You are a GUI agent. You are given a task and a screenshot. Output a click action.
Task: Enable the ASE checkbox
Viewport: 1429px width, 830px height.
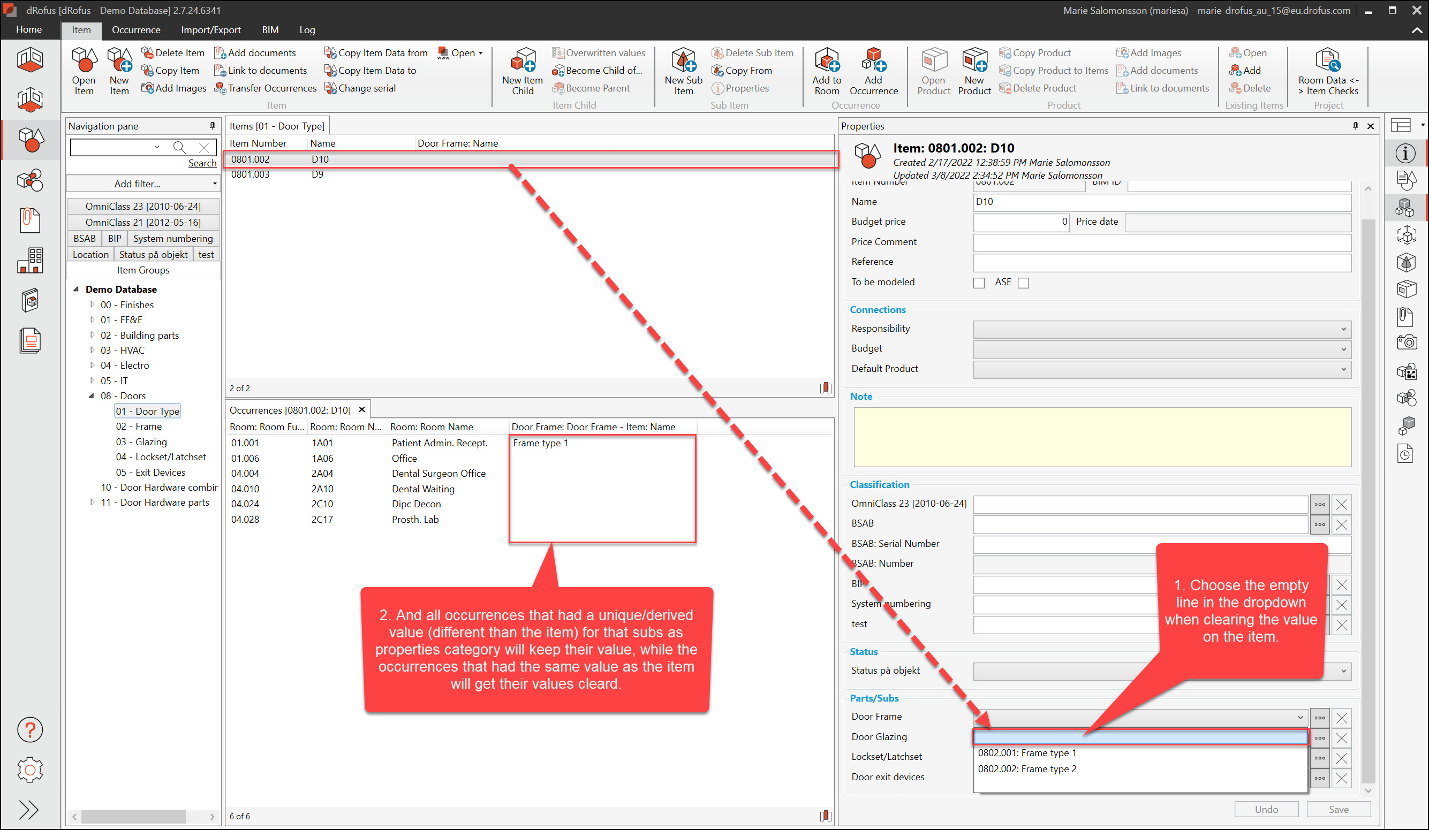point(1024,283)
